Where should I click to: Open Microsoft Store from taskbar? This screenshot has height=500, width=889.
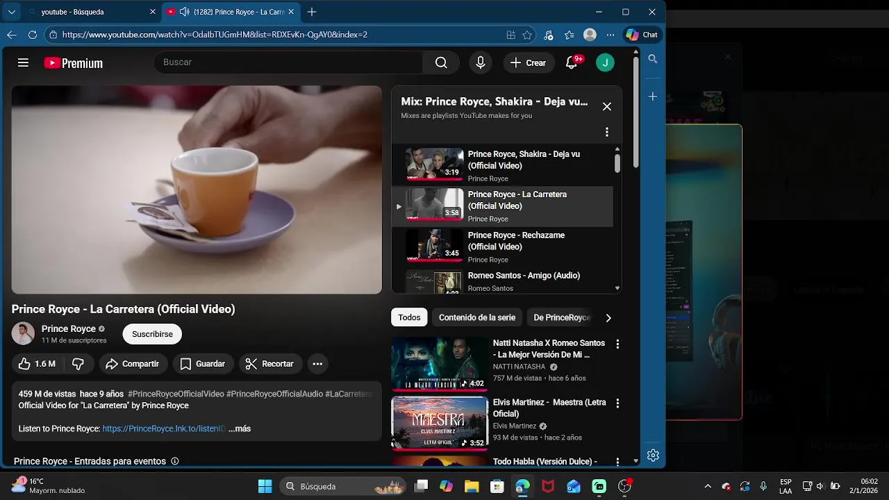pyautogui.click(x=497, y=486)
